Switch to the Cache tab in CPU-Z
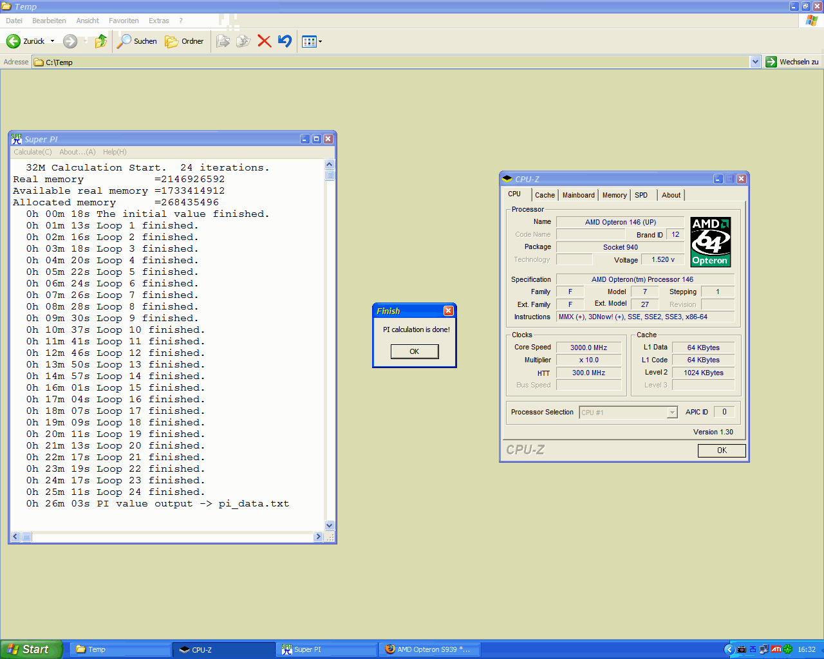This screenshot has width=824, height=659. point(545,195)
